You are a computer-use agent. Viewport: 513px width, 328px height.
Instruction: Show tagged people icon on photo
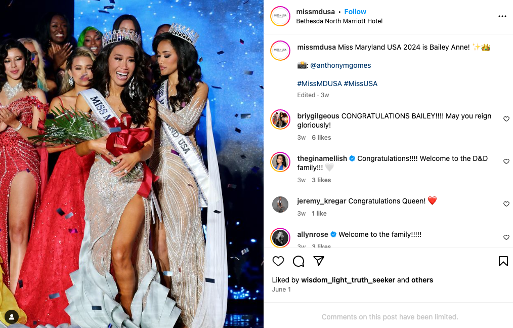[x=12, y=316]
